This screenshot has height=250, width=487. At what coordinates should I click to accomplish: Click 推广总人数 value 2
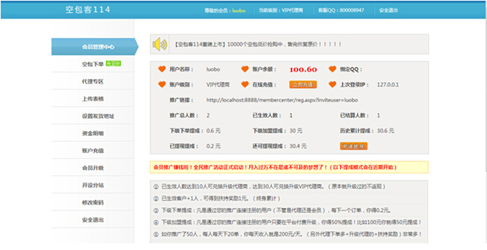coord(208,115)
